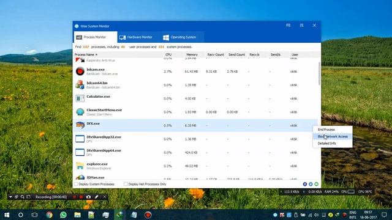The width and height of the screenshot is (392, 220).
Task: Select the bdcam.exe process name
Action: pos(96,70)
